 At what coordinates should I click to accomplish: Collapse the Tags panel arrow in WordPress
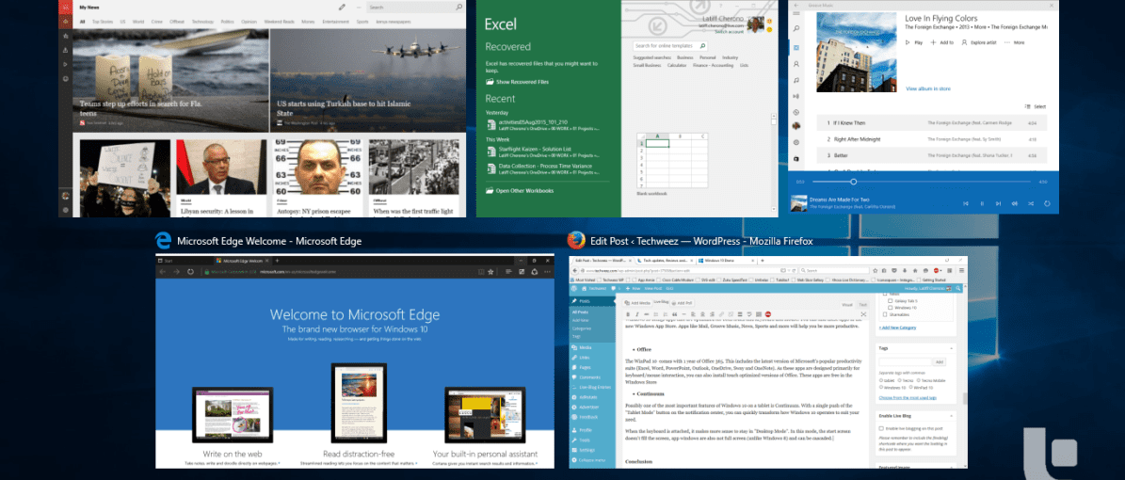coord(953,348)
